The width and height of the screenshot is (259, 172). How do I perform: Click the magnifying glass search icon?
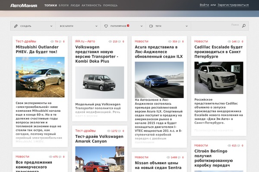point(244,26)
